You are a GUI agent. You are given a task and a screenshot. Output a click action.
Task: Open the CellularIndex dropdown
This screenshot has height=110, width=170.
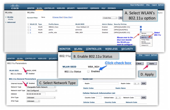(x=118, y=98)
